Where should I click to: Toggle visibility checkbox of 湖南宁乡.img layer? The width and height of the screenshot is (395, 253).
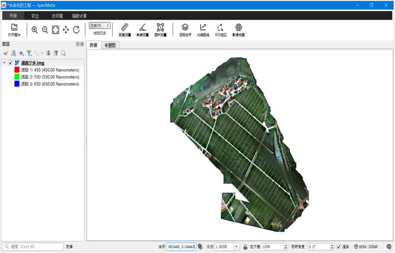click(11, 63)
